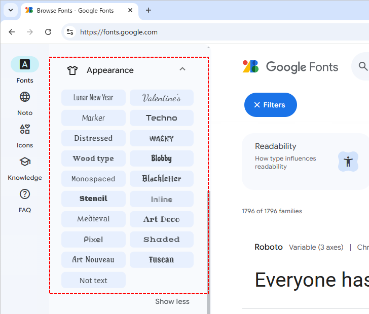The height and width of the screenshot is (314, 369).
Task: Open site information icon in address bar
Action: (x=70, y=32)
